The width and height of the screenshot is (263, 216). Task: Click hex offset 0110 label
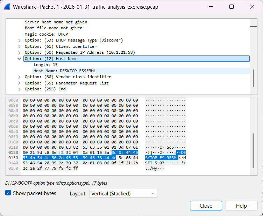(13, 147)
